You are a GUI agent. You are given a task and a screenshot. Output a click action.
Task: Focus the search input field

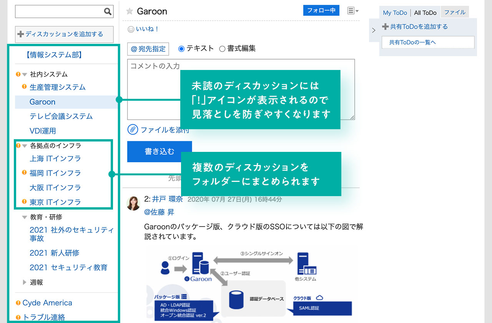[x=60, y=12]
